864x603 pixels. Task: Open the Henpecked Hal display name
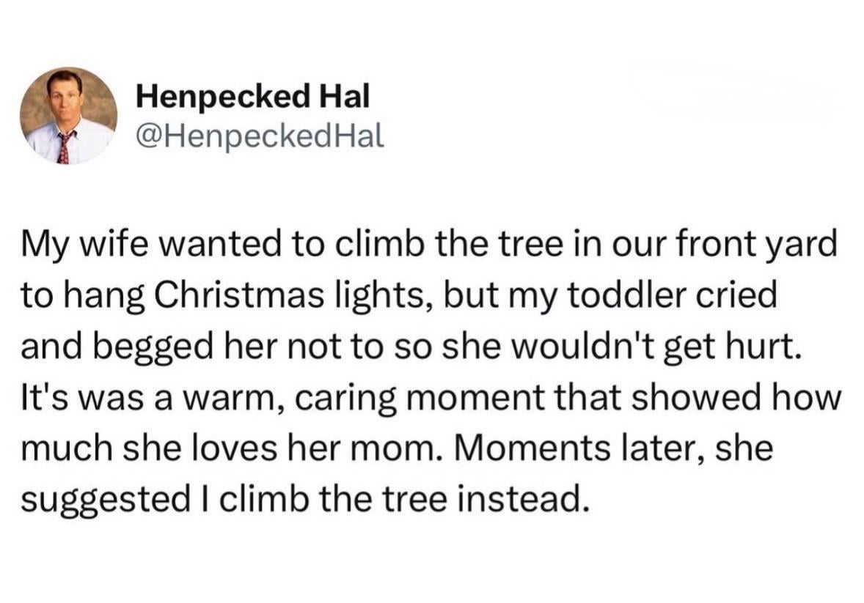point(254,95)
